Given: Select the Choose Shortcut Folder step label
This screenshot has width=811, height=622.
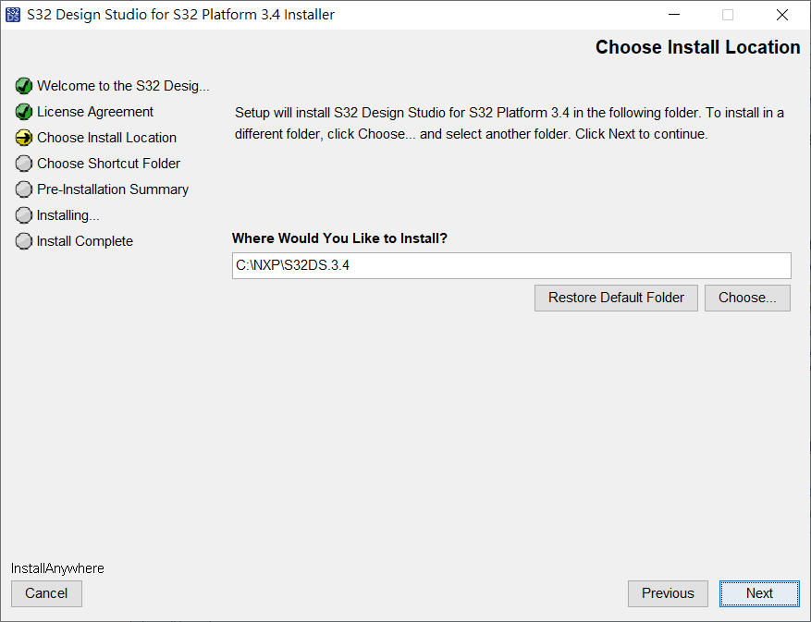Looking at the screenshot, I should [108, 164].
